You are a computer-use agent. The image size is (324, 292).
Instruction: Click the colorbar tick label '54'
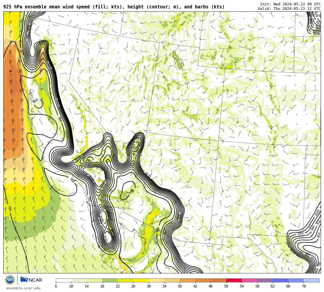(242, 286)
